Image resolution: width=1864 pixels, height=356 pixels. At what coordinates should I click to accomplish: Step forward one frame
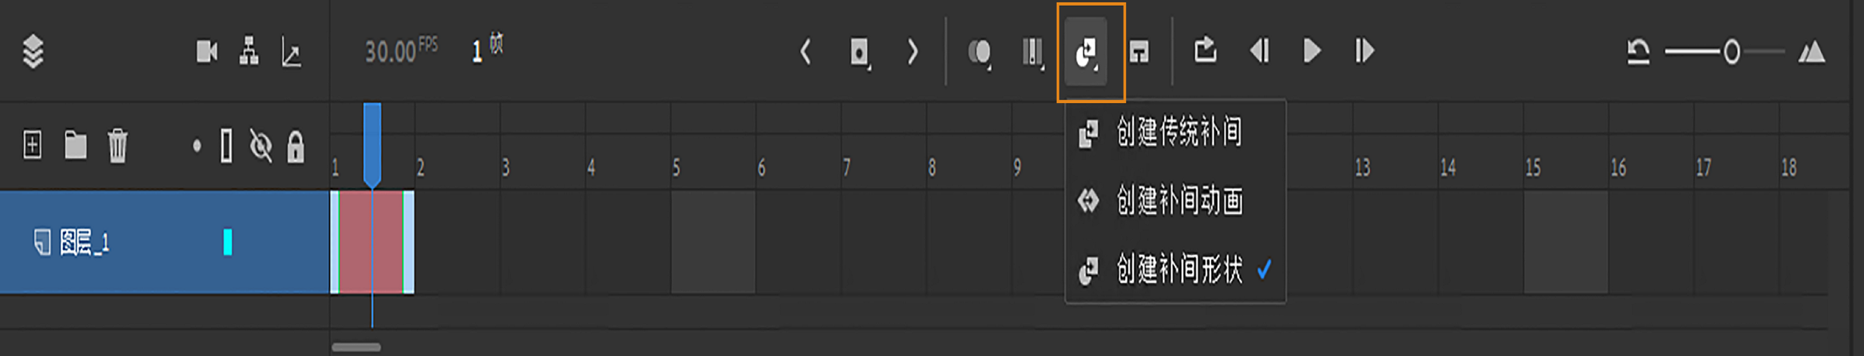pos(1364,51)
